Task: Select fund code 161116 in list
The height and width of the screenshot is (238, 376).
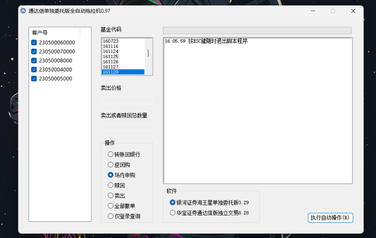Action: coord(123,46)
